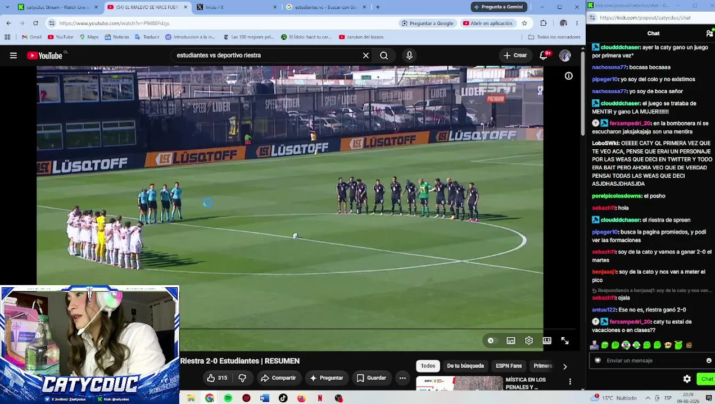Start voice search with the microphone

point(409,56)
